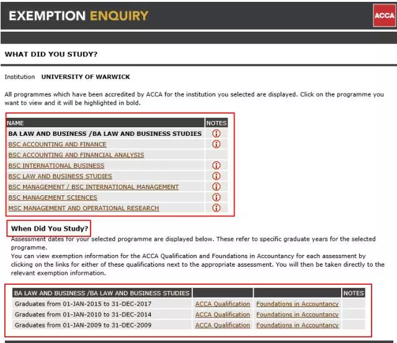
Task: Select BSC LAW AND BUSINESS STUDIES link
Action: pyautogui.click(x=60, y=176)
